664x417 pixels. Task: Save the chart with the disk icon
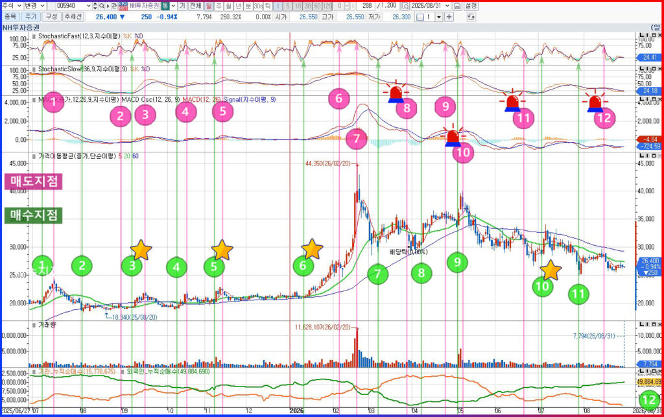[457, 6]
